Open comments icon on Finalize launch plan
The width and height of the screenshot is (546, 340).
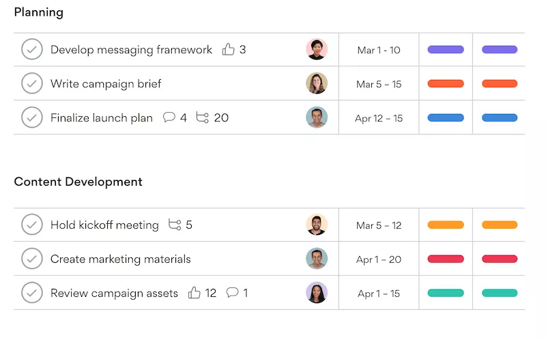169,117
